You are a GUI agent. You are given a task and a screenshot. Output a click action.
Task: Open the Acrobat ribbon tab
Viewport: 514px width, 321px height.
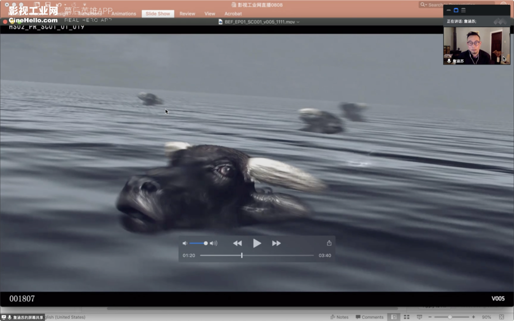click(x=233, y=14)
